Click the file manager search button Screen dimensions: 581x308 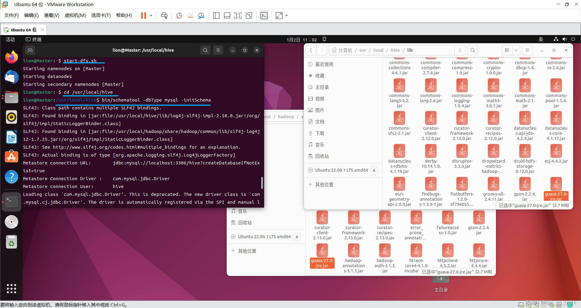(473, 50)
